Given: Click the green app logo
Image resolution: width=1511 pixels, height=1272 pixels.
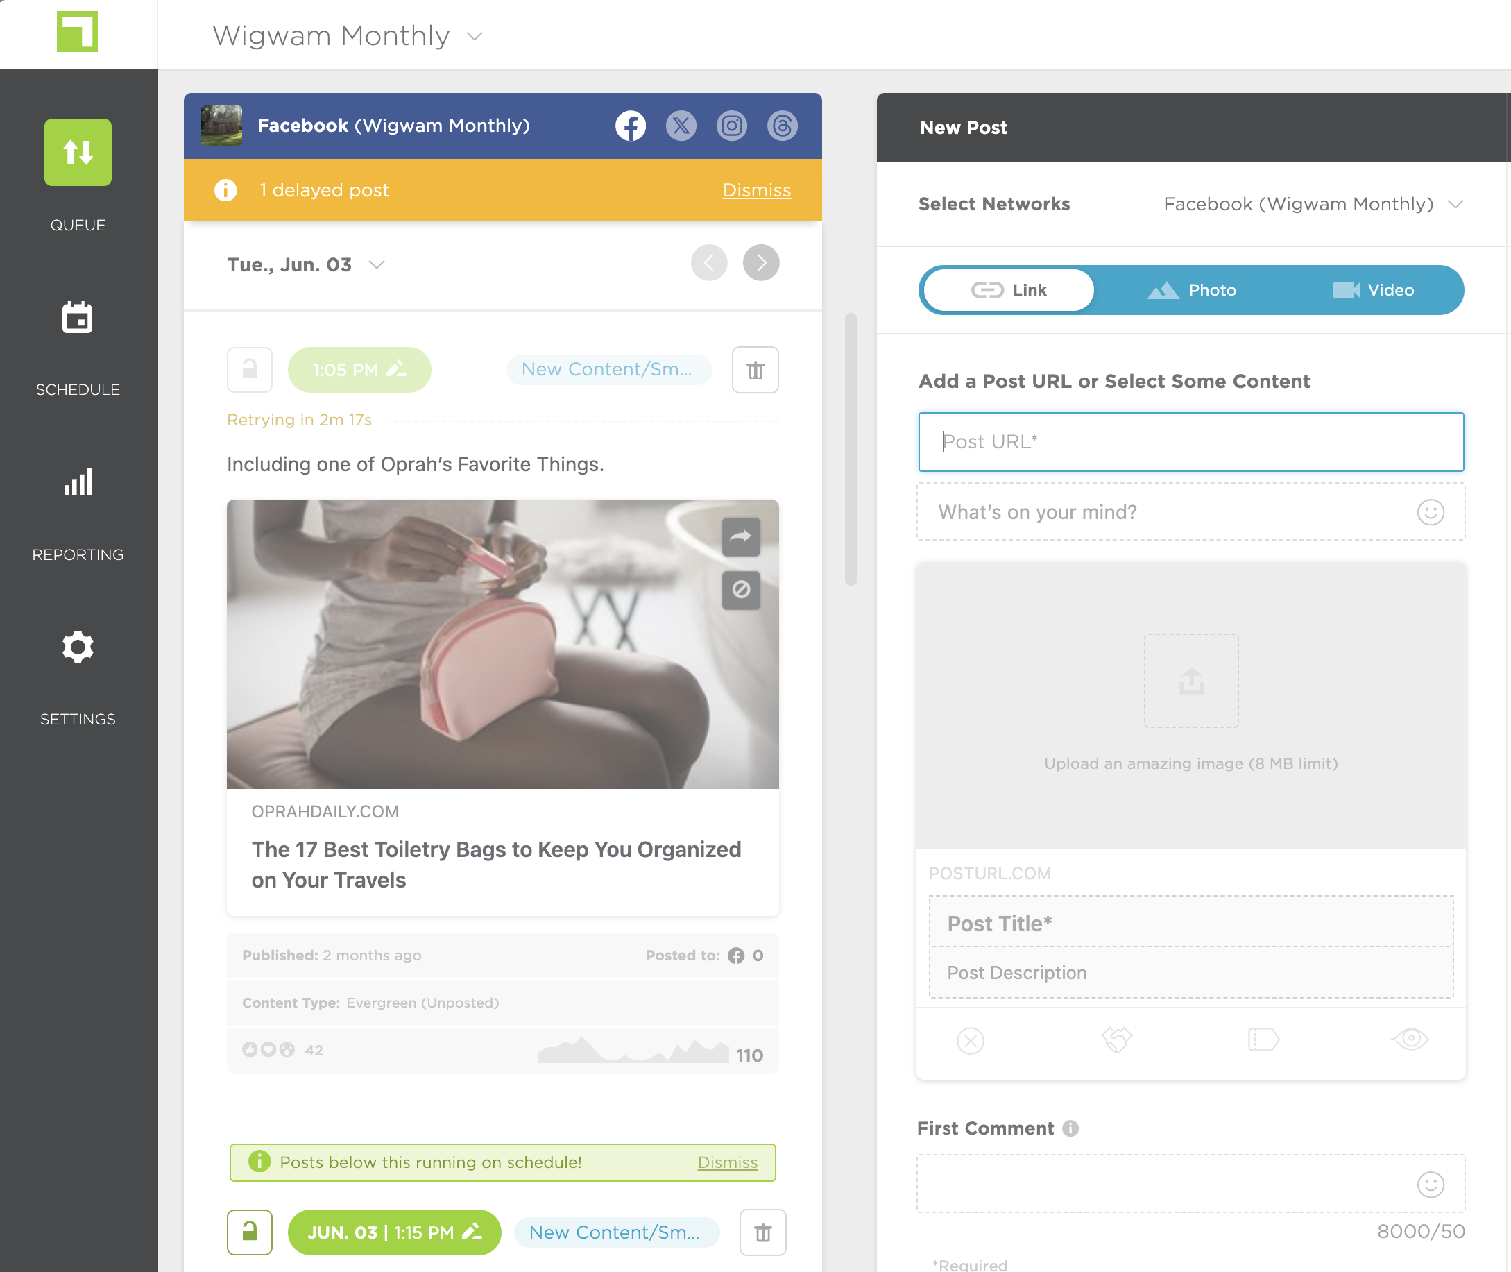Looking at the screenshot, I should pyautogui.click(x=77, y=32).
